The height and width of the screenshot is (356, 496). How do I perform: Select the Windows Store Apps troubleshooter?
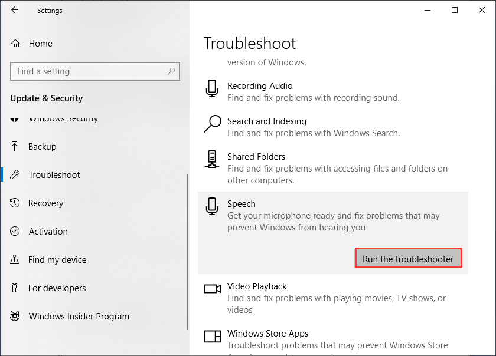tap(268, 334)
